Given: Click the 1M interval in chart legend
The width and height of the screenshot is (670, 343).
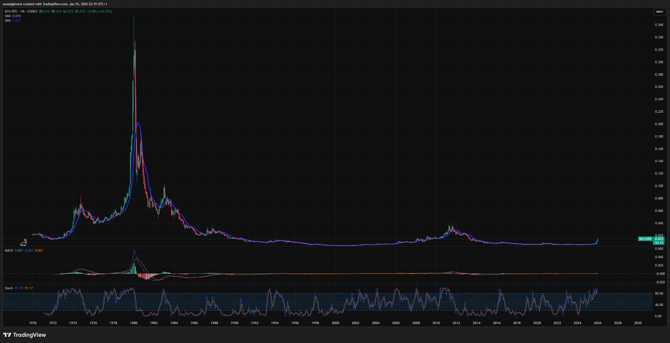Looking at the screenshot, I should (22, 11).
